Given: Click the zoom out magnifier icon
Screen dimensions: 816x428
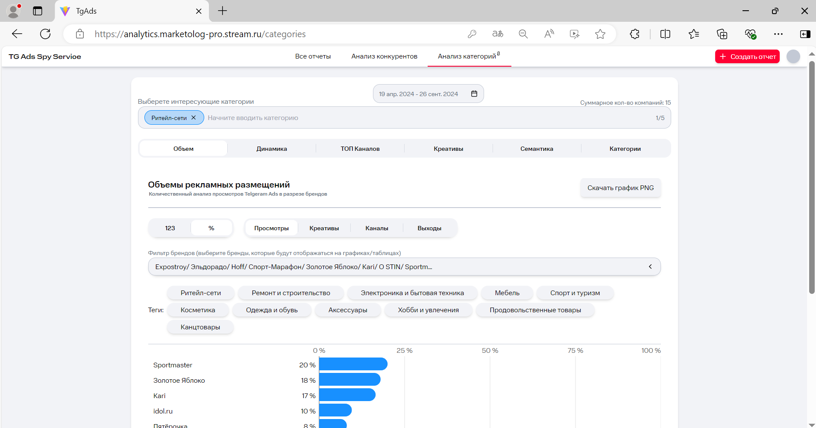Looking at the screenshot, I should point(523,34).
